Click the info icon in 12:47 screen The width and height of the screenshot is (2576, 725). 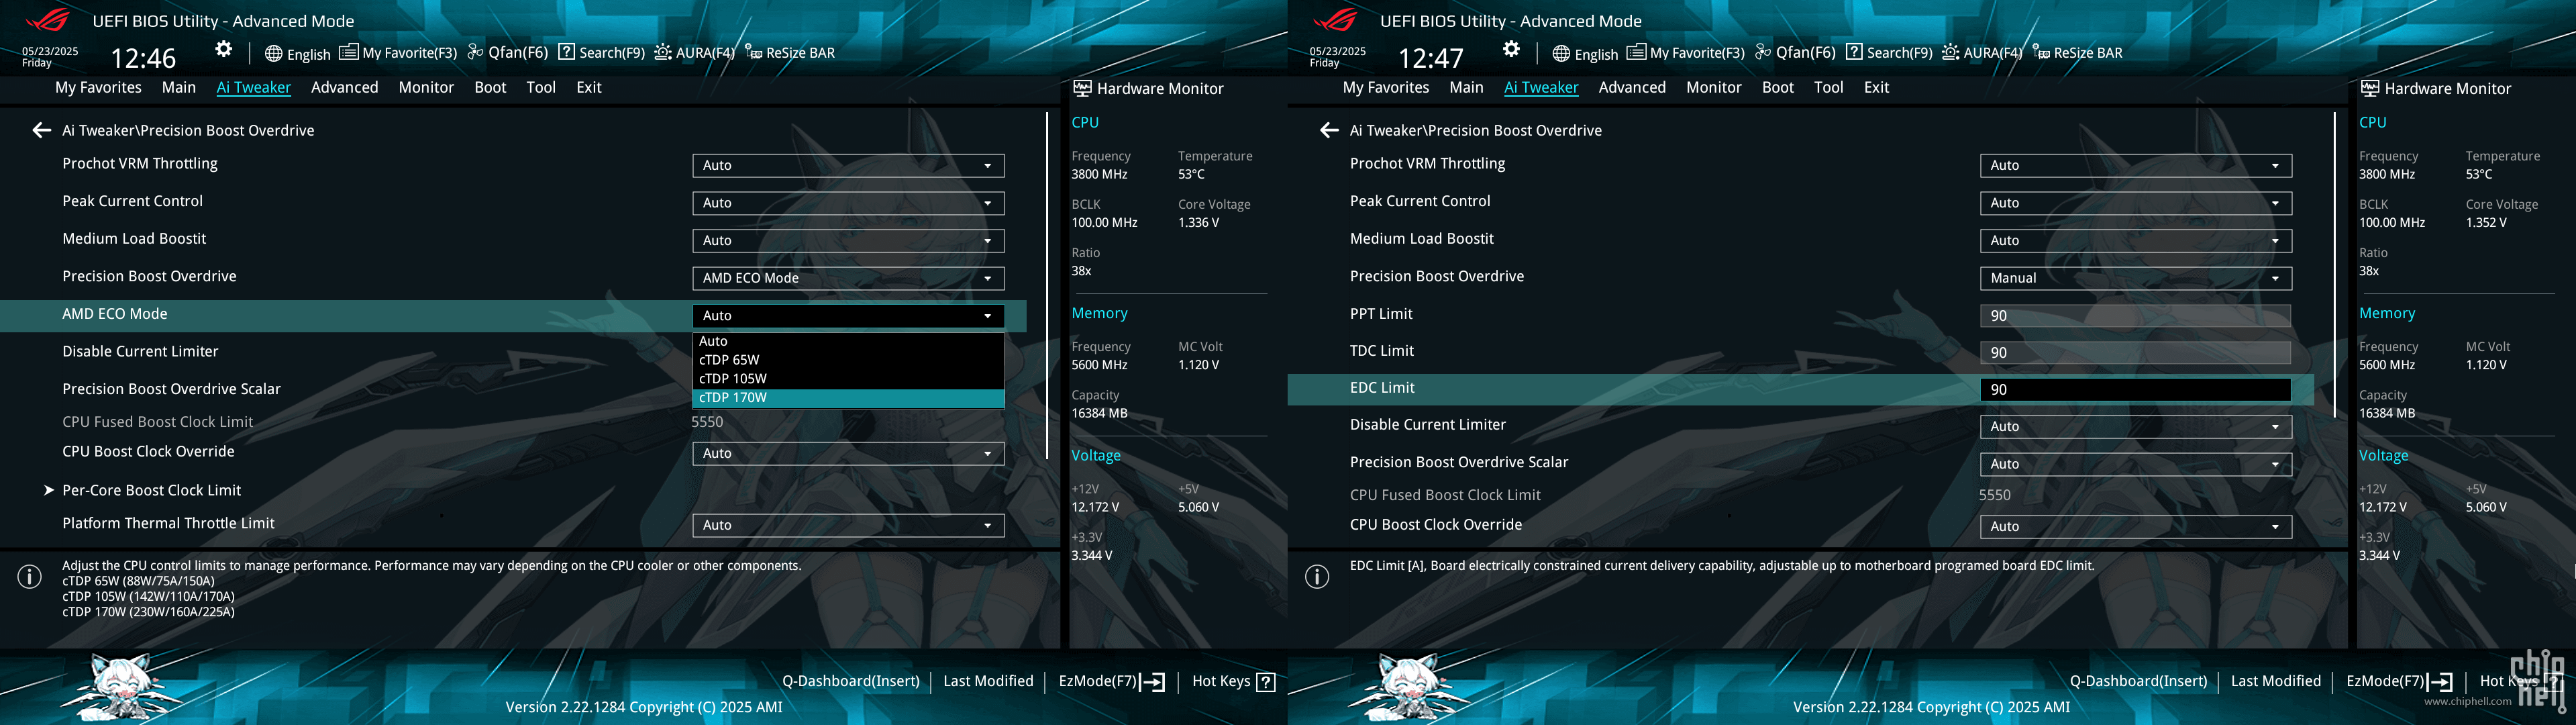pos(1318,577)
